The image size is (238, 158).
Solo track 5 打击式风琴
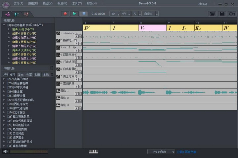tap(80, 65)
